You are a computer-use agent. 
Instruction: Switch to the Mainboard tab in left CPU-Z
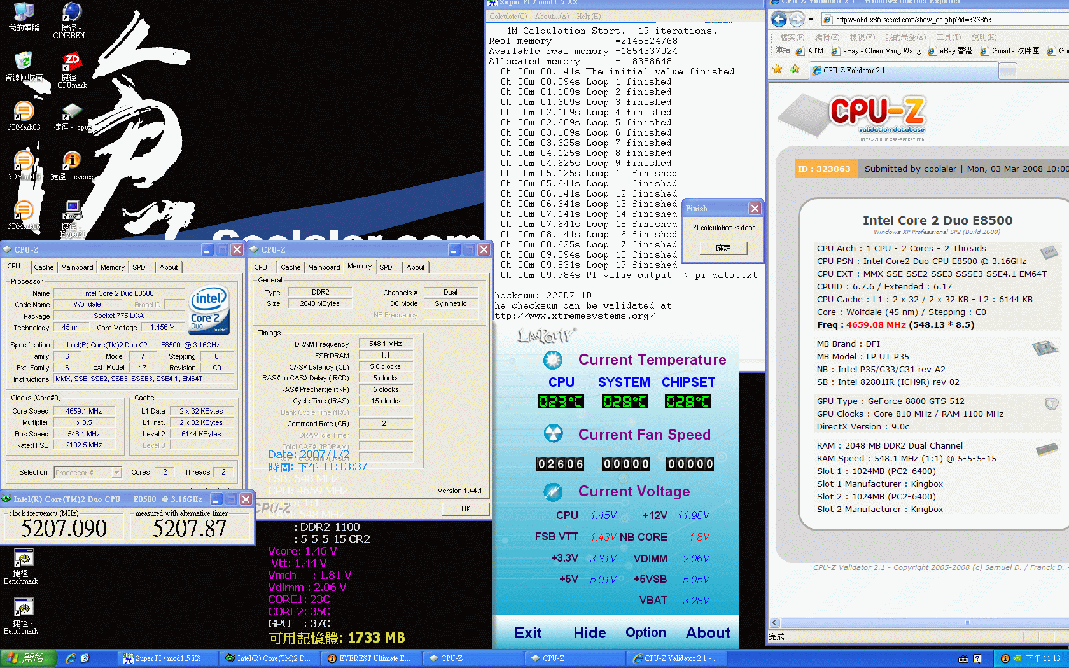click(x=77, y=267)
